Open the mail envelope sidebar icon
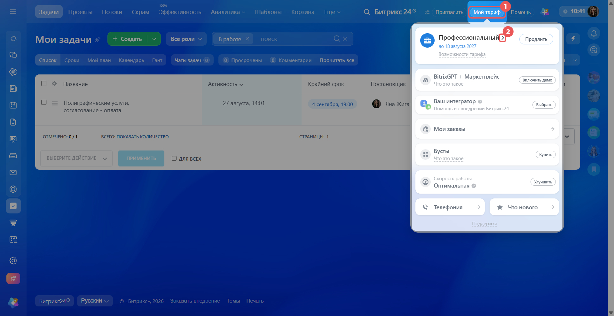 (x=13, y=173)
